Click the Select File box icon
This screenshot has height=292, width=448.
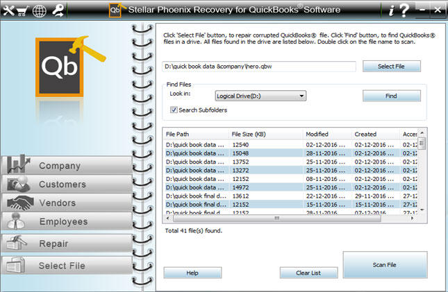click(x=16, y=265)
